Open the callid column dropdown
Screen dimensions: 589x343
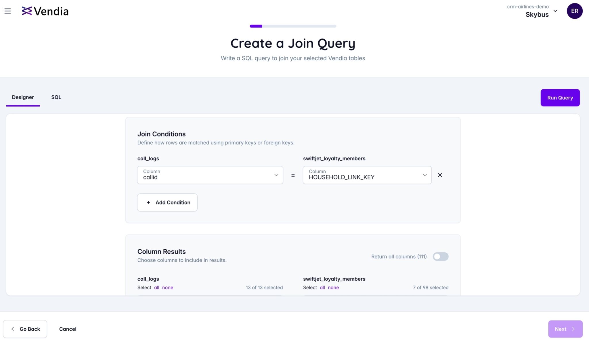click(x=276, y=175)
